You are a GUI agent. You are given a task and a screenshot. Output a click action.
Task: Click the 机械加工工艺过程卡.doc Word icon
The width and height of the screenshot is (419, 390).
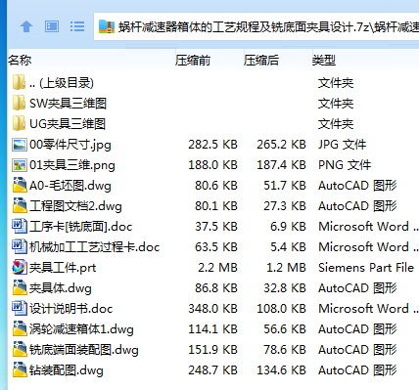click(x=20, y=246)
